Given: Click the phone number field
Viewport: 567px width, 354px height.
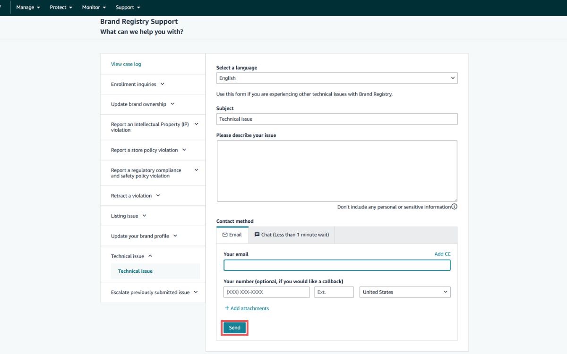Looking at the screenshot, I should 266,292.
